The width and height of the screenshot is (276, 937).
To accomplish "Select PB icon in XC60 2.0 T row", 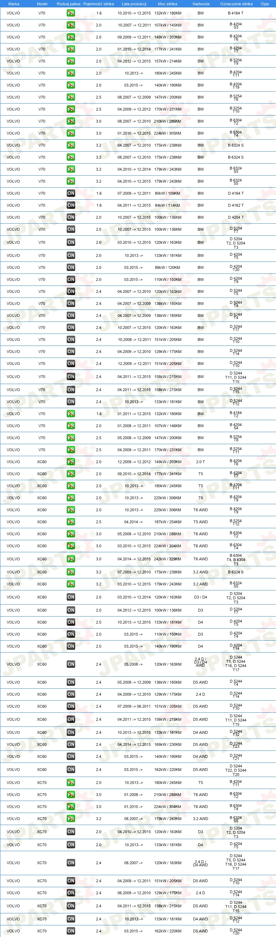I will tap(71, 461).
